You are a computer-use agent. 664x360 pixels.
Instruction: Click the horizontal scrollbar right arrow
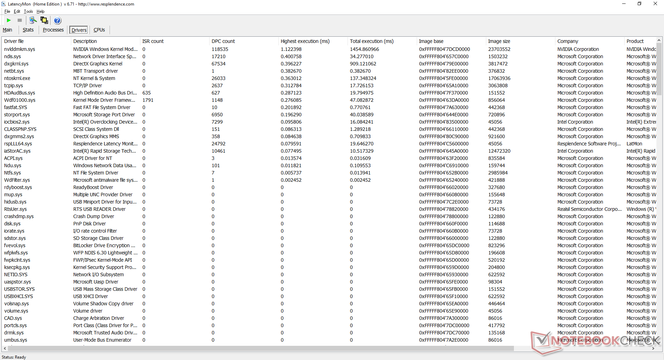coord(653,349)
